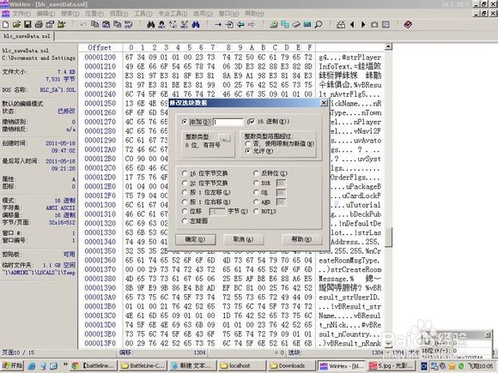The image size is (498, 373).
Task: Select the ROT13 radio option
Action: (x=256, y=211)
